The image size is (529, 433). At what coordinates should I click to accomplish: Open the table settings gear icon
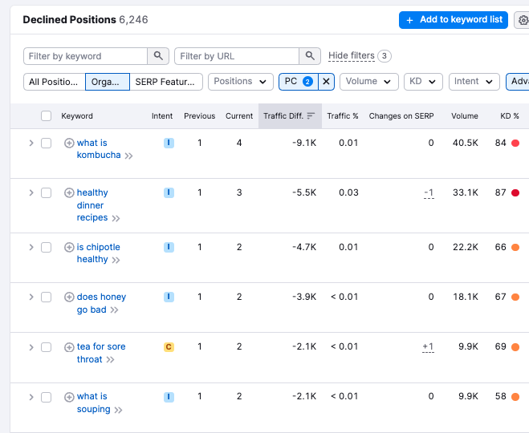pos(523,21)
